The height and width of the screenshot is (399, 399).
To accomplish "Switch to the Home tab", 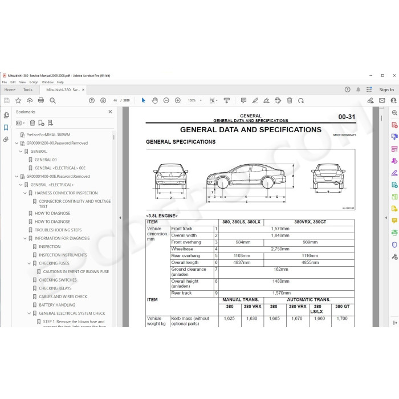I will [10, 89].
